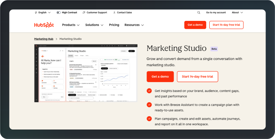Click the search magnifier icon
275x139 pixels.
pos(199,13)
